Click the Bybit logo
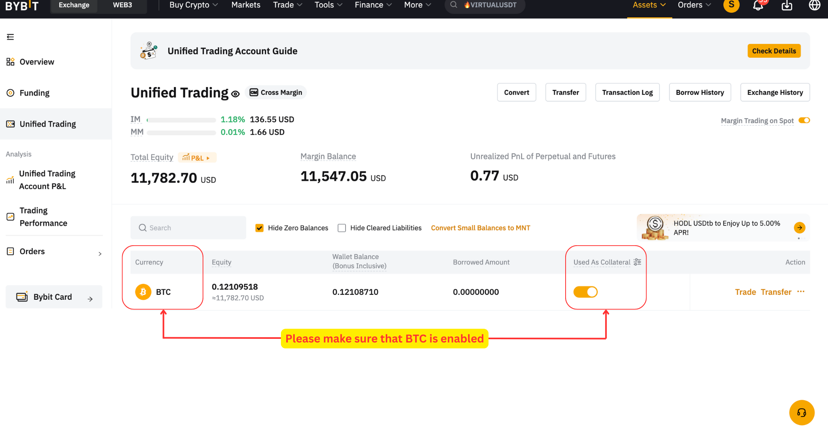828x430 pixels. (x=22, y=5)
